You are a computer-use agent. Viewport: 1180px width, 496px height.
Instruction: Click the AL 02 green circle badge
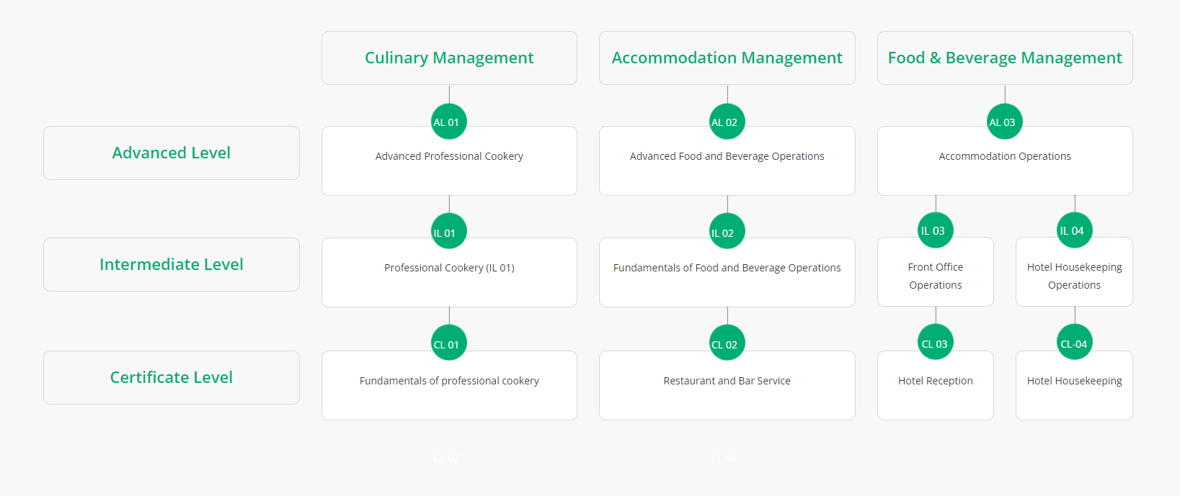(x=727, y=122)
